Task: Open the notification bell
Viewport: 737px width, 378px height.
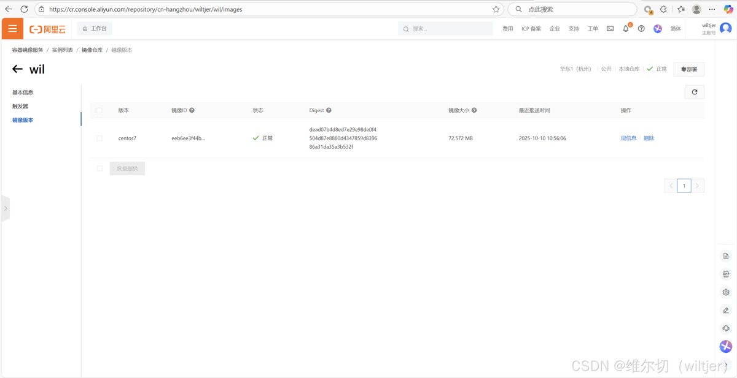Action: [x=626, y=29]
